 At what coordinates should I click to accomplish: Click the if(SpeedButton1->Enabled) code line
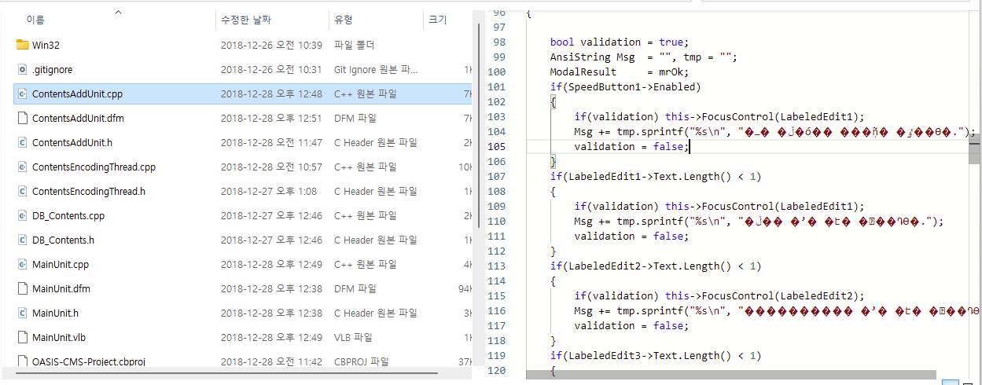(x=625, y=86)
